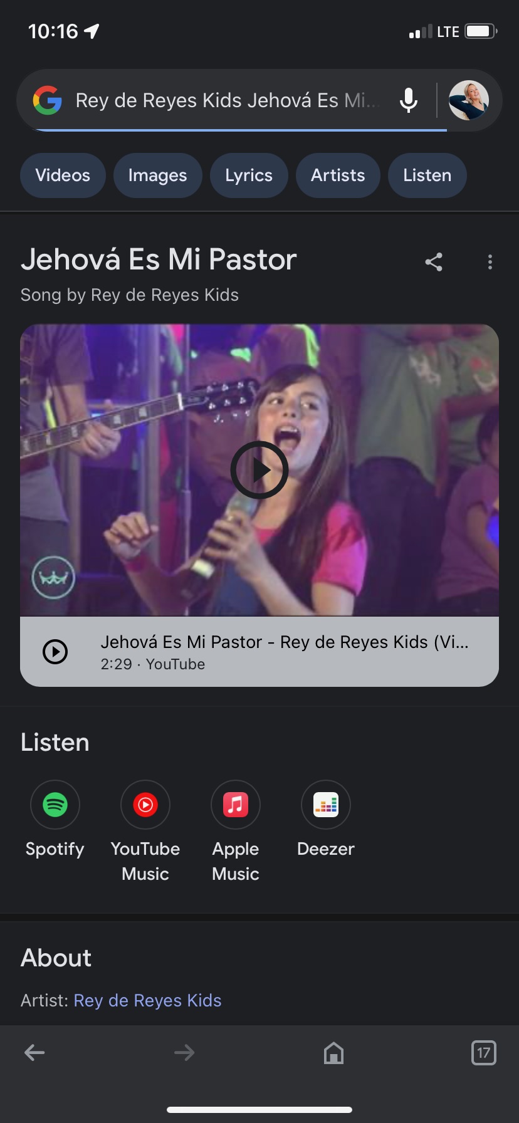Open the account profile picture

pos(468,100)
